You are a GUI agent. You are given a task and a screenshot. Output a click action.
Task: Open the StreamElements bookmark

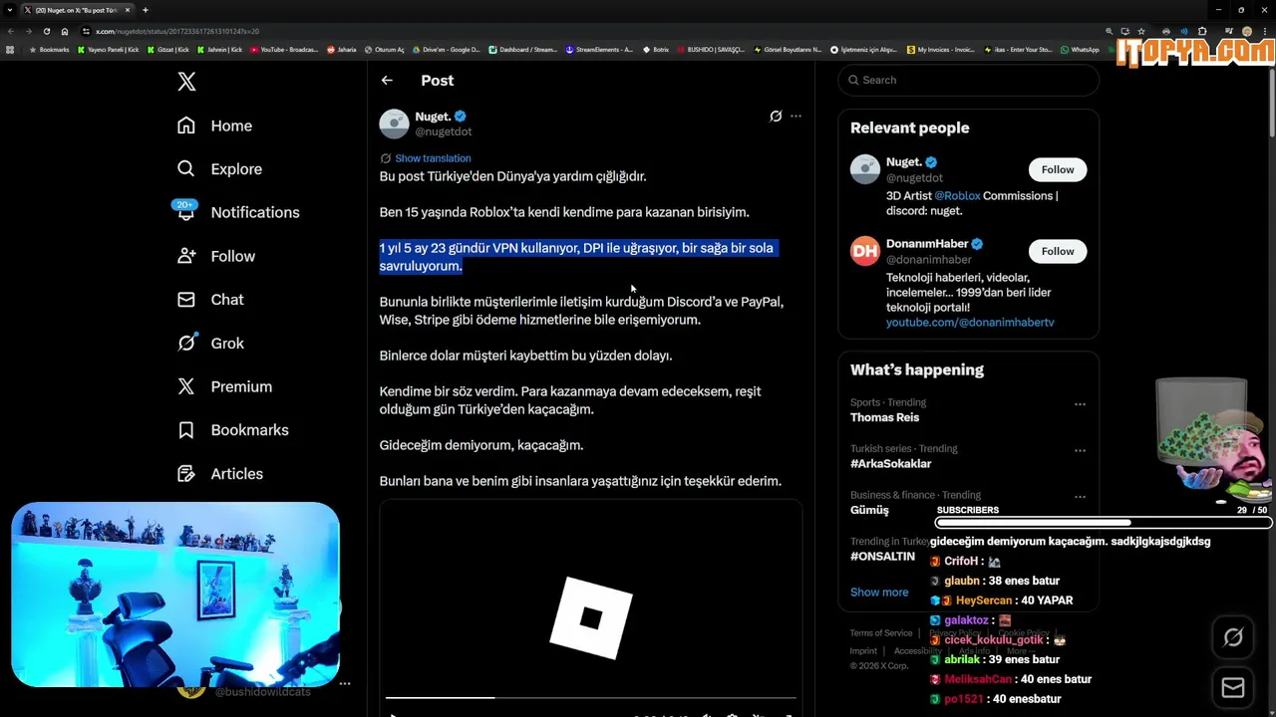coord(599,49)
